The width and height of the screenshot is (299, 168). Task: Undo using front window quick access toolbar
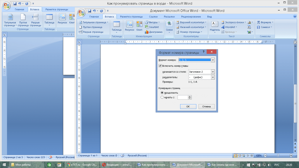(94, 11)
